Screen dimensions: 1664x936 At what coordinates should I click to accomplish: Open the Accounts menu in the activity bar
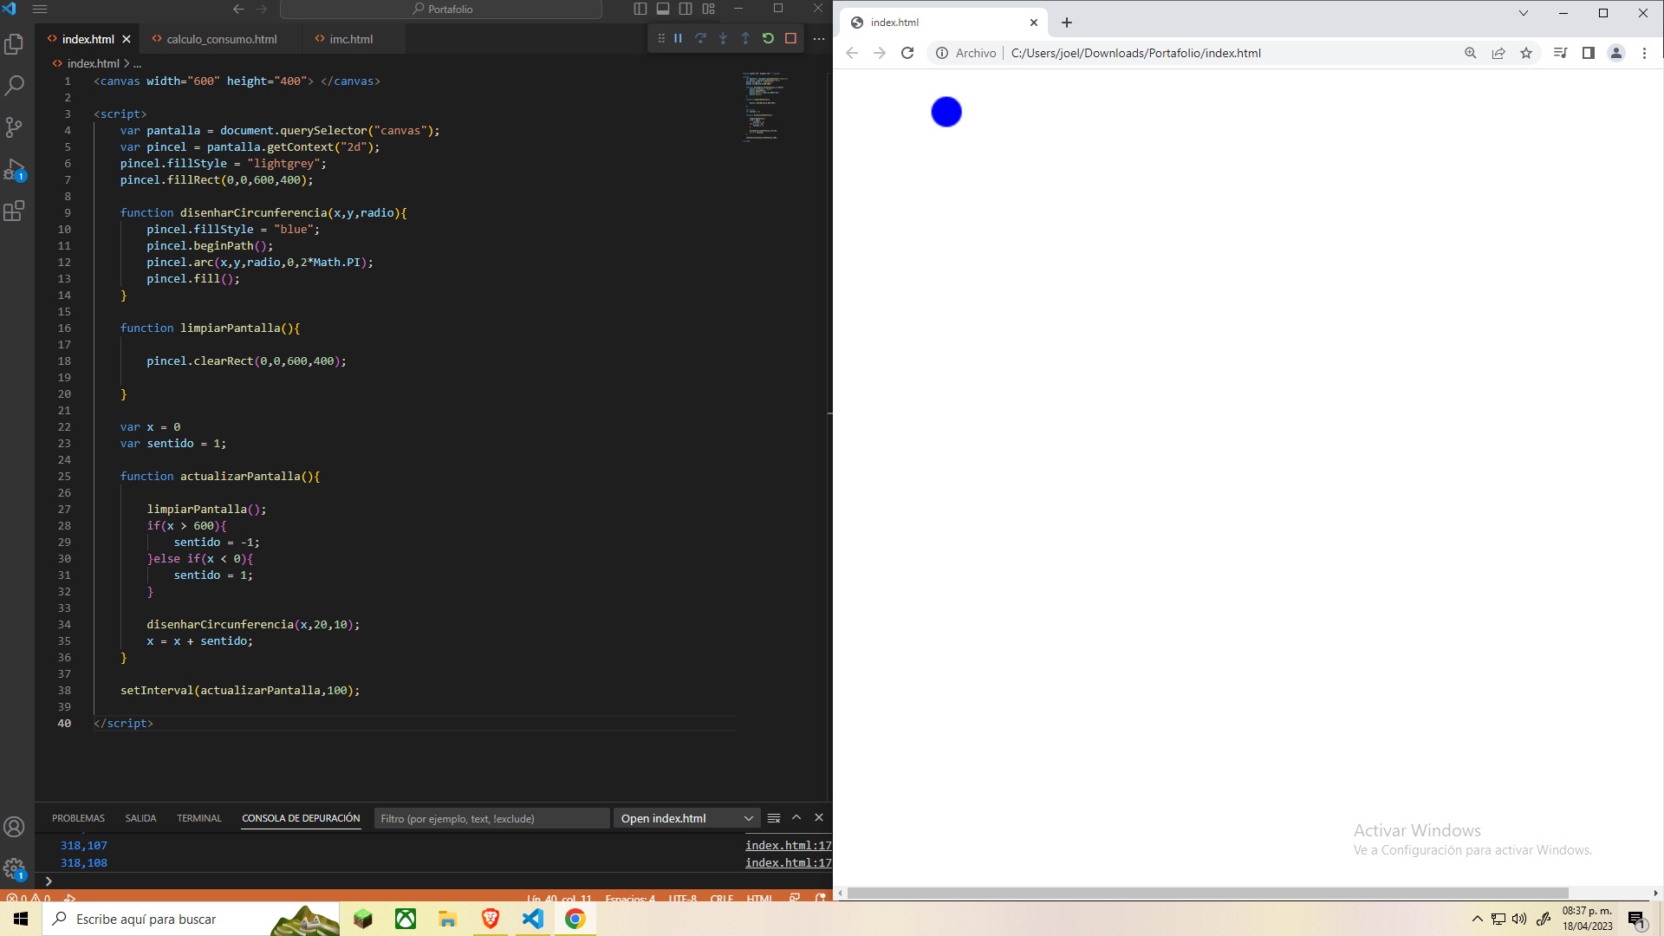coord(14,827)
